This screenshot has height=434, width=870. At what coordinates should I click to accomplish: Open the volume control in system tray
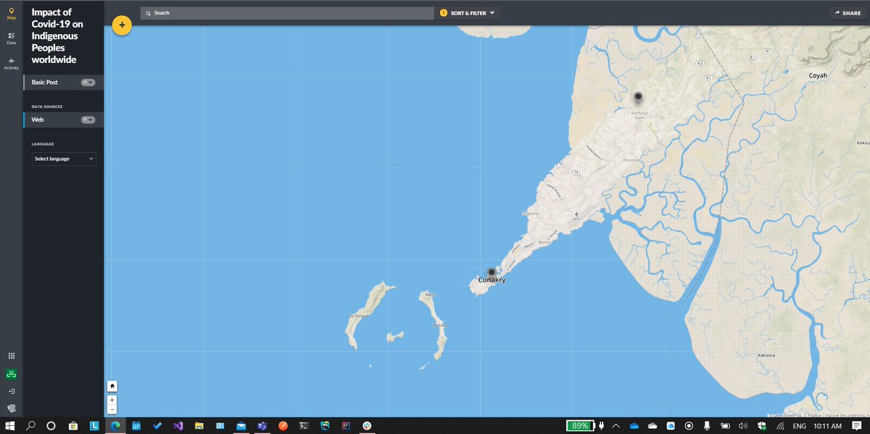(743, 426)
